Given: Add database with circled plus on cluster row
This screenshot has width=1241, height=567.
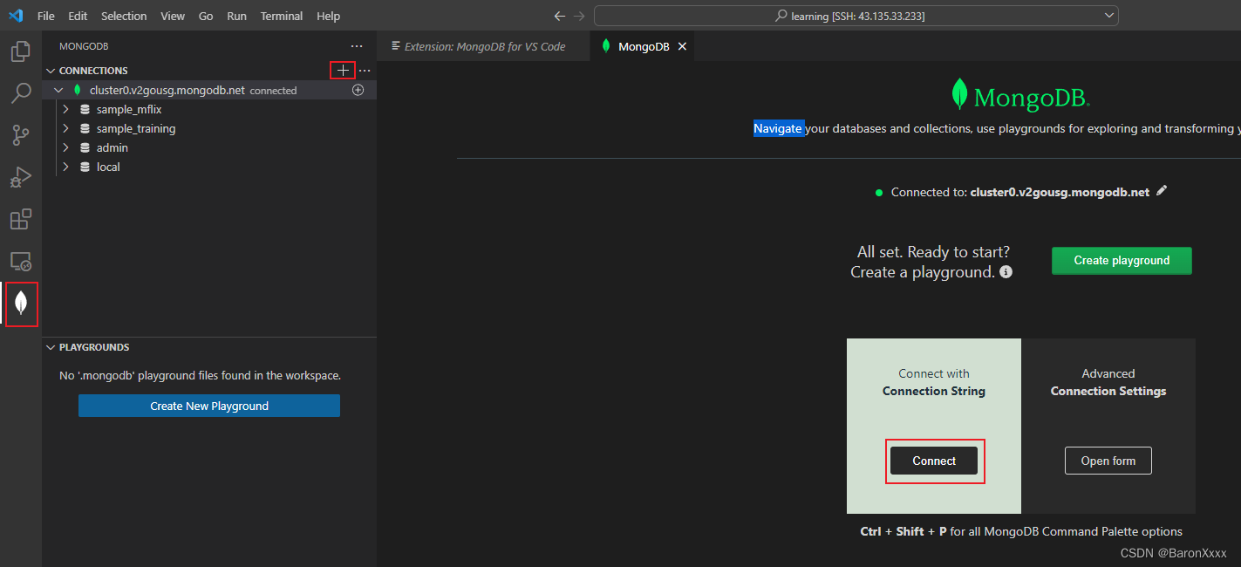Looking at the screenshot, I should pyautogui.click(x=358, y=90).
